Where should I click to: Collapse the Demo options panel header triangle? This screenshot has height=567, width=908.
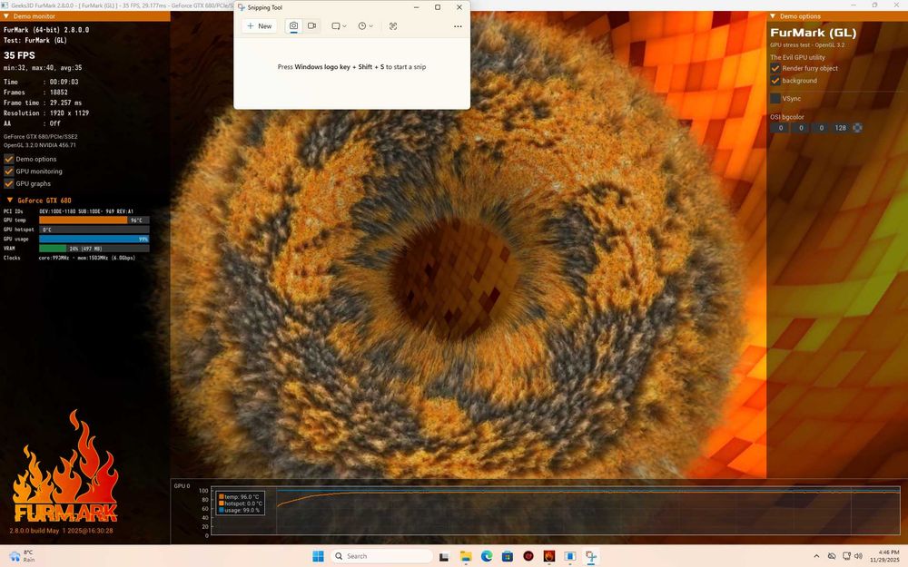tap(773, 16)
